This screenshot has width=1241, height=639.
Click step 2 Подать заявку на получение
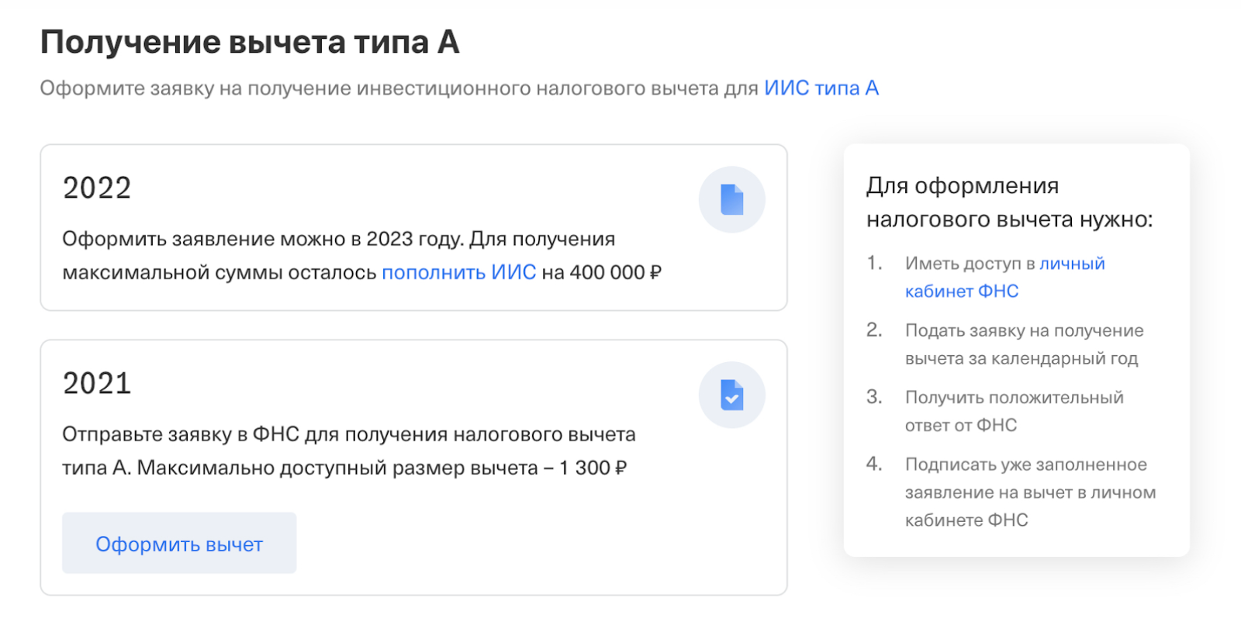(x=1024, y=344)
